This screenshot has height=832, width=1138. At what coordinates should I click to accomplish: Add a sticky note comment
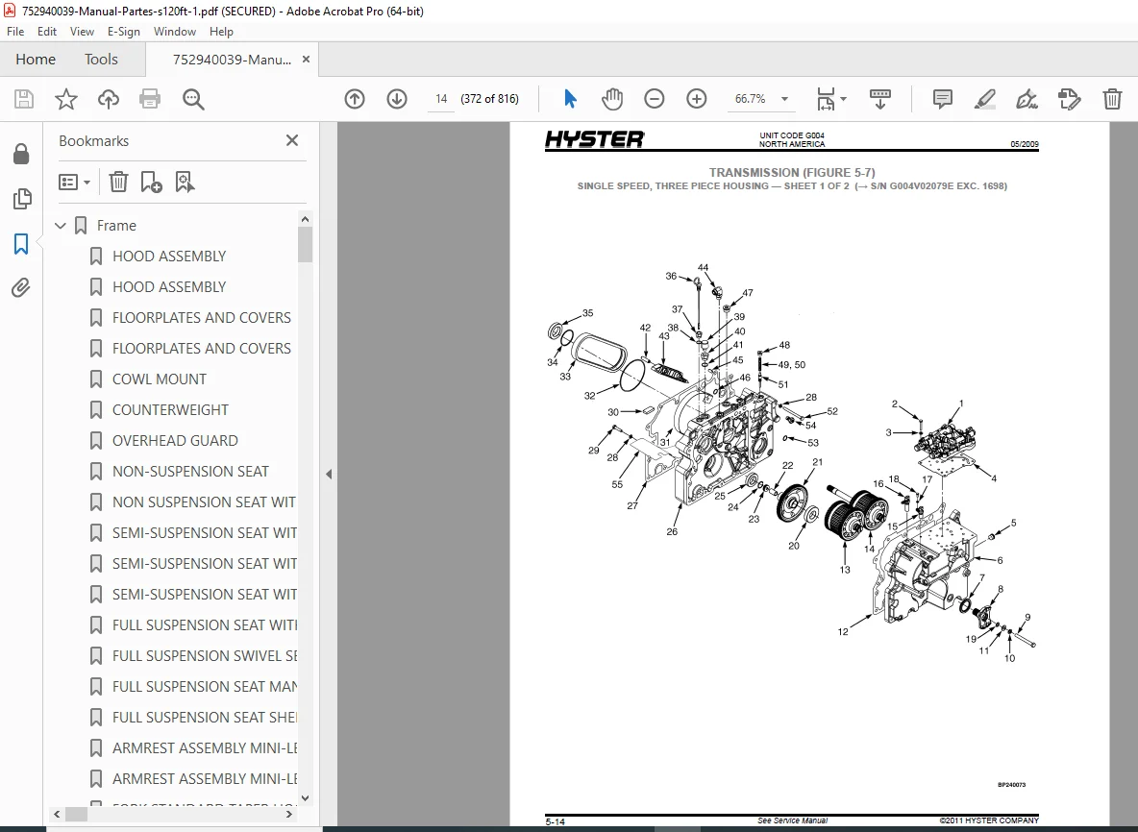(942, 99)
